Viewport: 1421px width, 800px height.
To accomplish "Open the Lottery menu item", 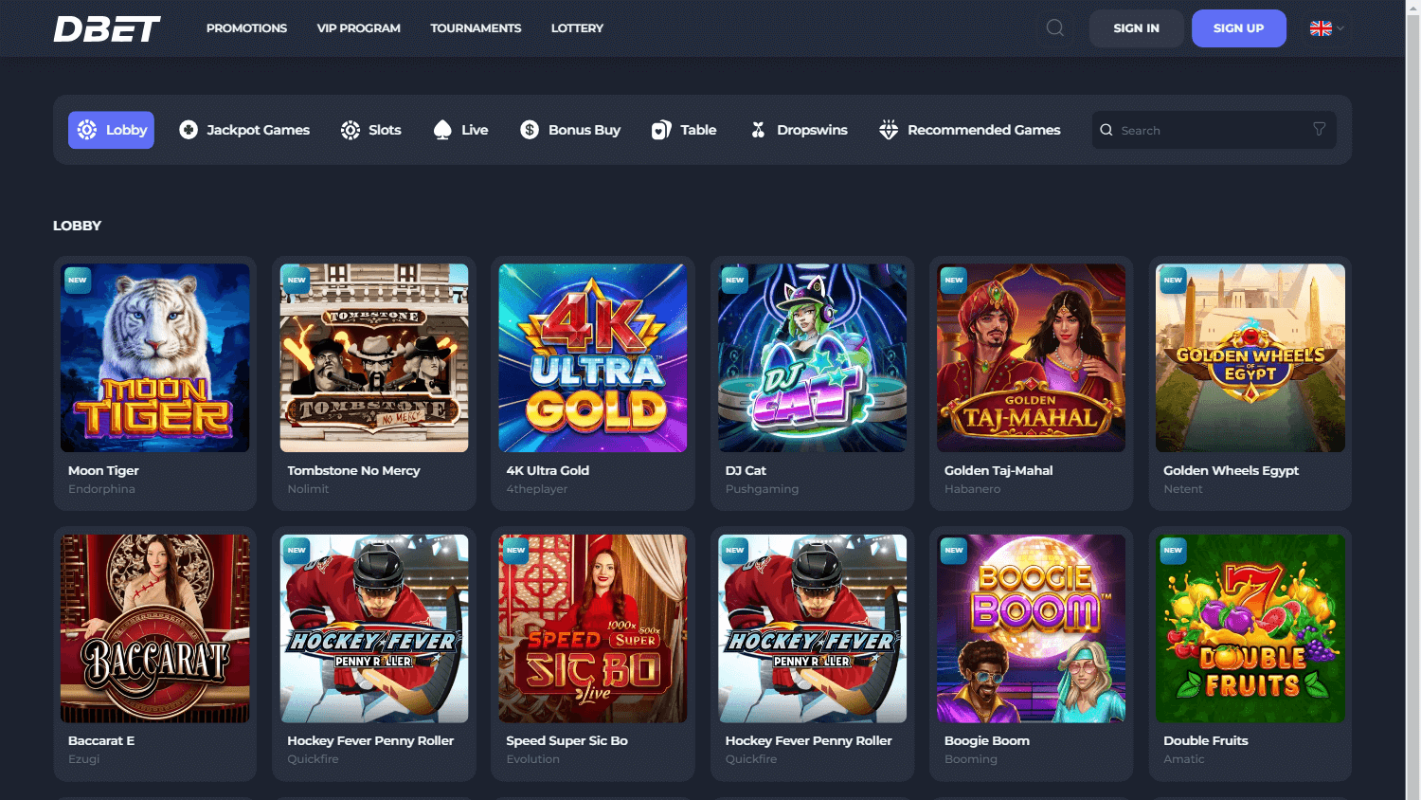I will (x=577, y=28).
